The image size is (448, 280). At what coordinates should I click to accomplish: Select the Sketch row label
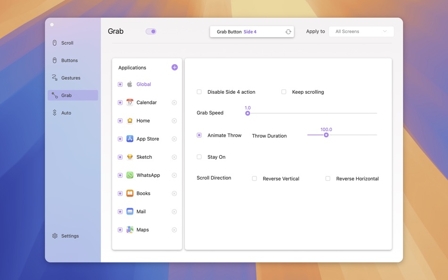[144, 157]
